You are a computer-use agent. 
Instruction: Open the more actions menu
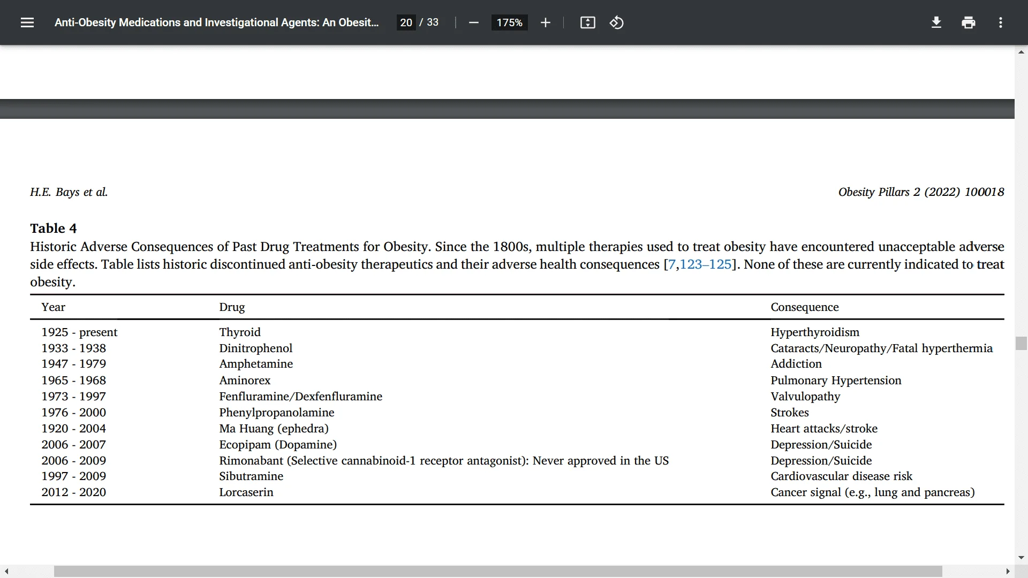point(1000,22)
